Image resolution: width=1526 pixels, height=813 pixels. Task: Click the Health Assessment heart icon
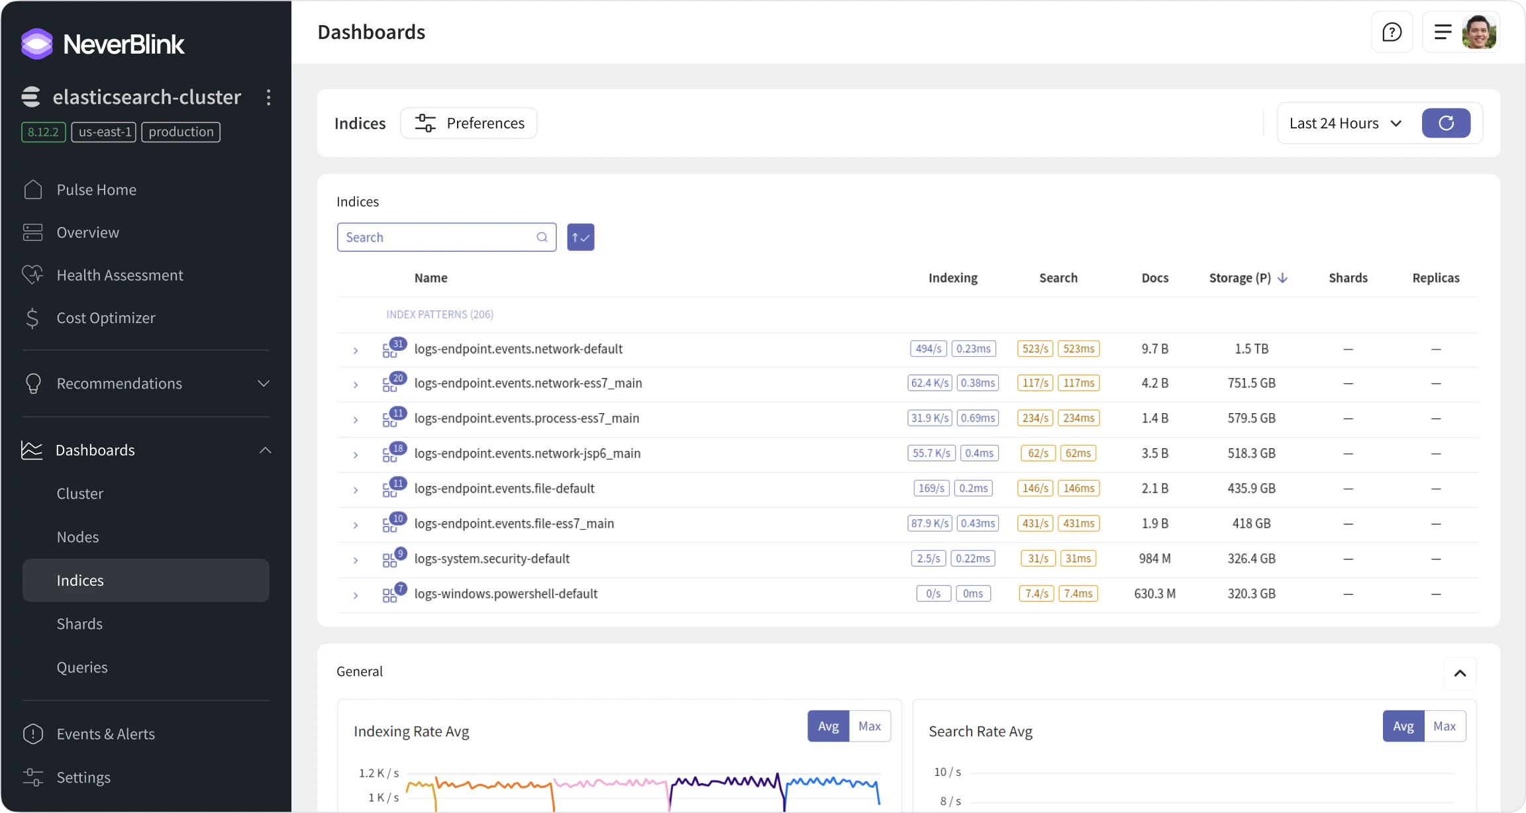click(33, 275)
